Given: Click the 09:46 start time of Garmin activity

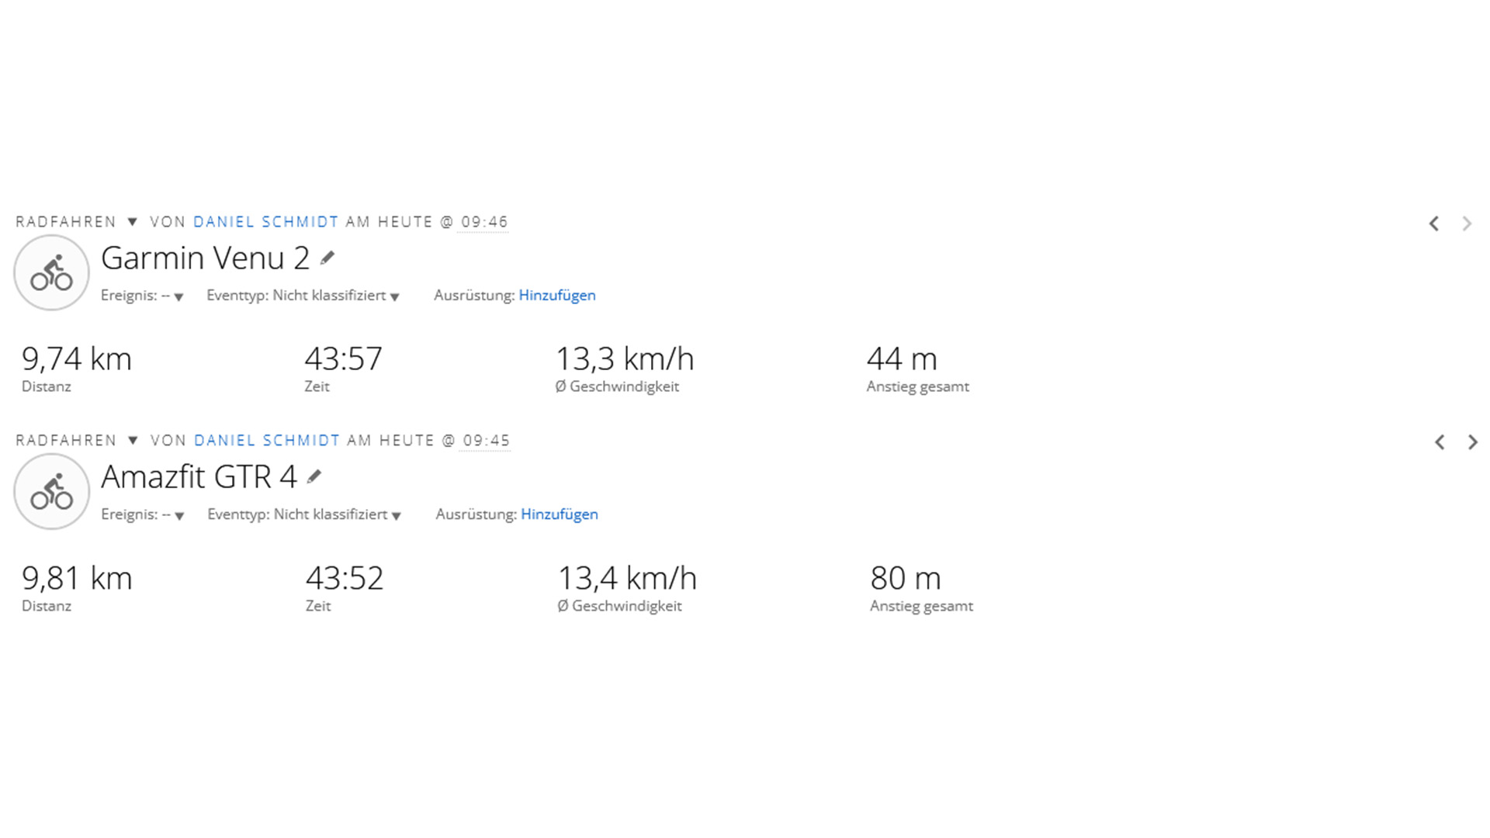Looking at the screenshot, I should [x=484, y=222].
